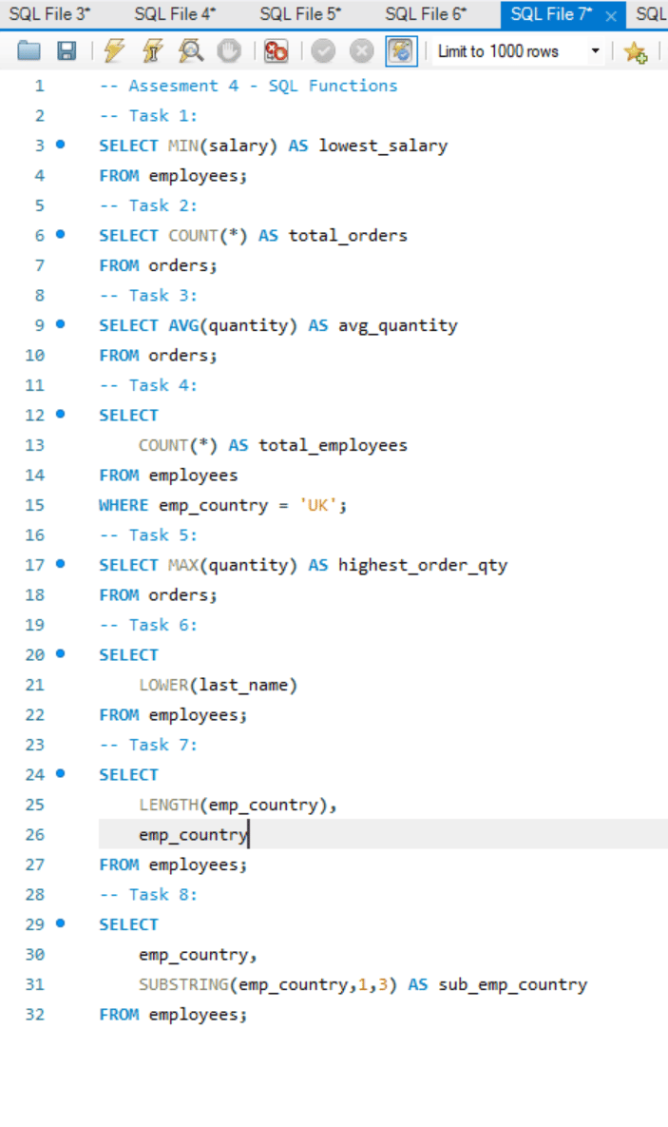Execute the statement under the cursor
Viewport: 668px width, 1127px height.
click(x=151, y=51)
